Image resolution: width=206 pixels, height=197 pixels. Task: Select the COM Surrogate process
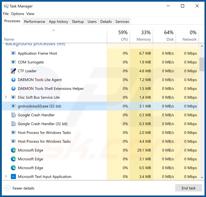tap(100, 62)
